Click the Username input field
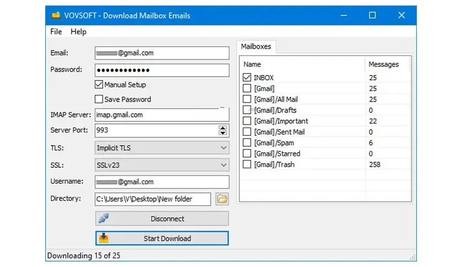 (x=162, y=181)
